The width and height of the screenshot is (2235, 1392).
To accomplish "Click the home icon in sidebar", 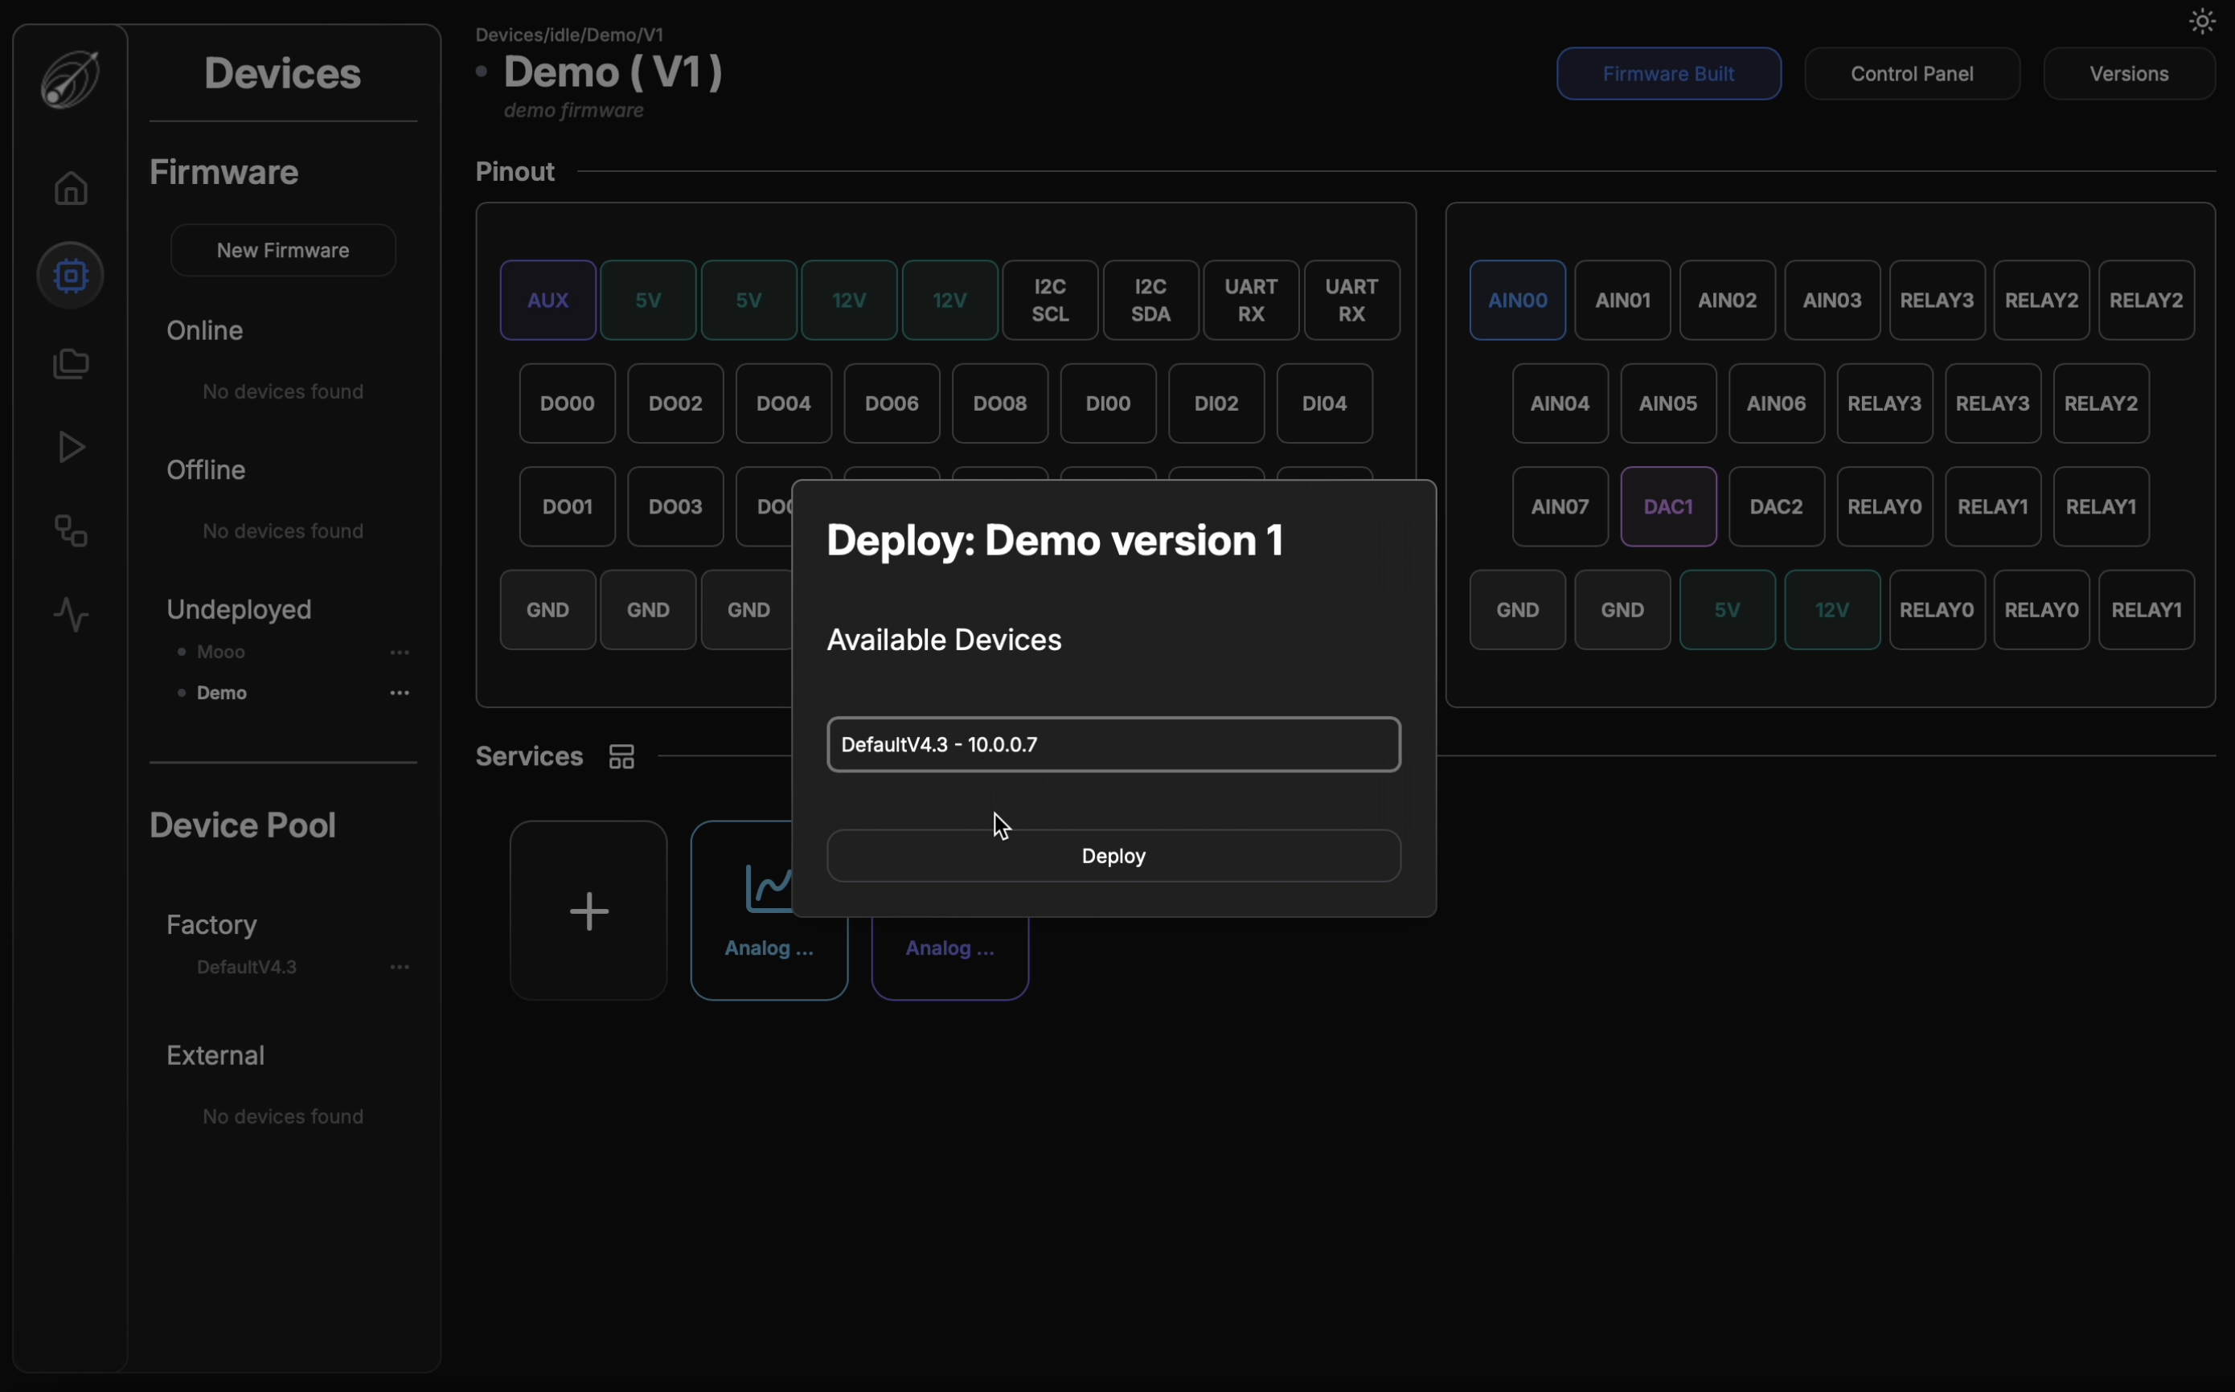I will coord(71,189).
